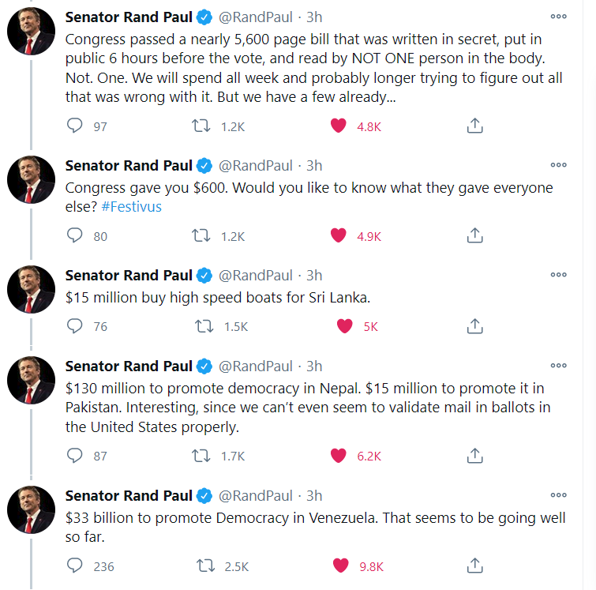The height and width of the screenshot is (590, 596).
Task: Reply to the $600 Festivus tweet
Action: (x=74, y=235)
